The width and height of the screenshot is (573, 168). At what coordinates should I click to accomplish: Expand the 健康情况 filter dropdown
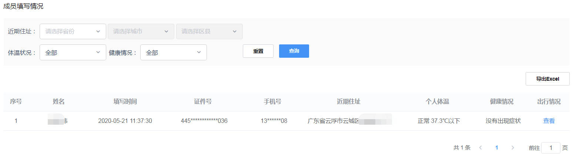pos(173,53)
